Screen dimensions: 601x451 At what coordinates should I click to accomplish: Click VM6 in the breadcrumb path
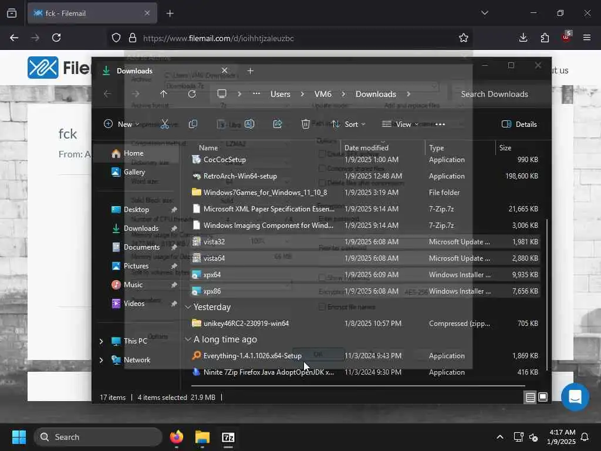(x=323, y=94)
